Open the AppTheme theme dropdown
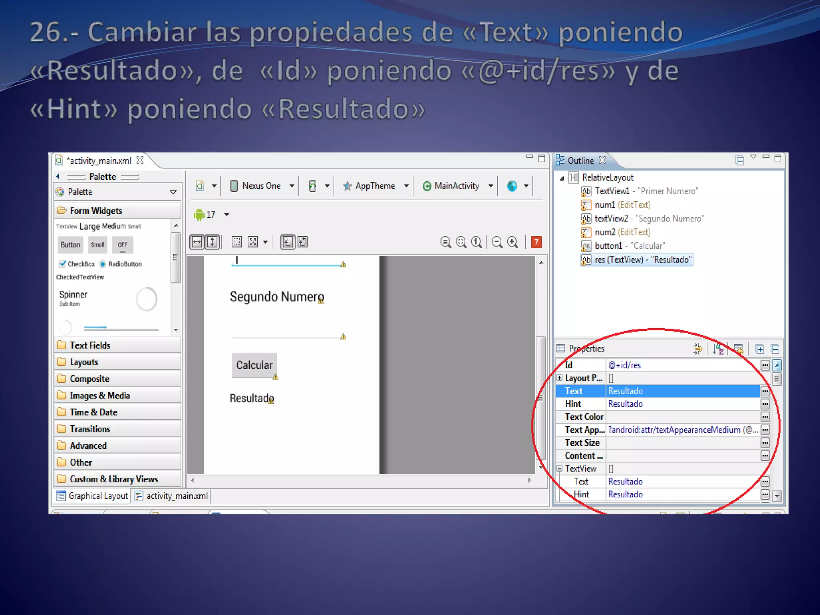The height and width of the screenshot is (615, 820). point(375,186)
